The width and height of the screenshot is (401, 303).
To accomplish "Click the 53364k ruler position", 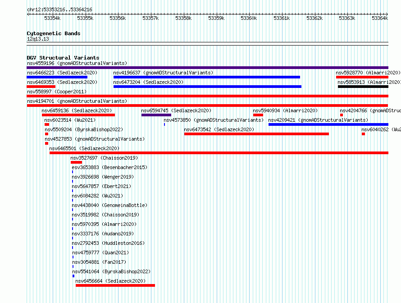I will (380, 18).
